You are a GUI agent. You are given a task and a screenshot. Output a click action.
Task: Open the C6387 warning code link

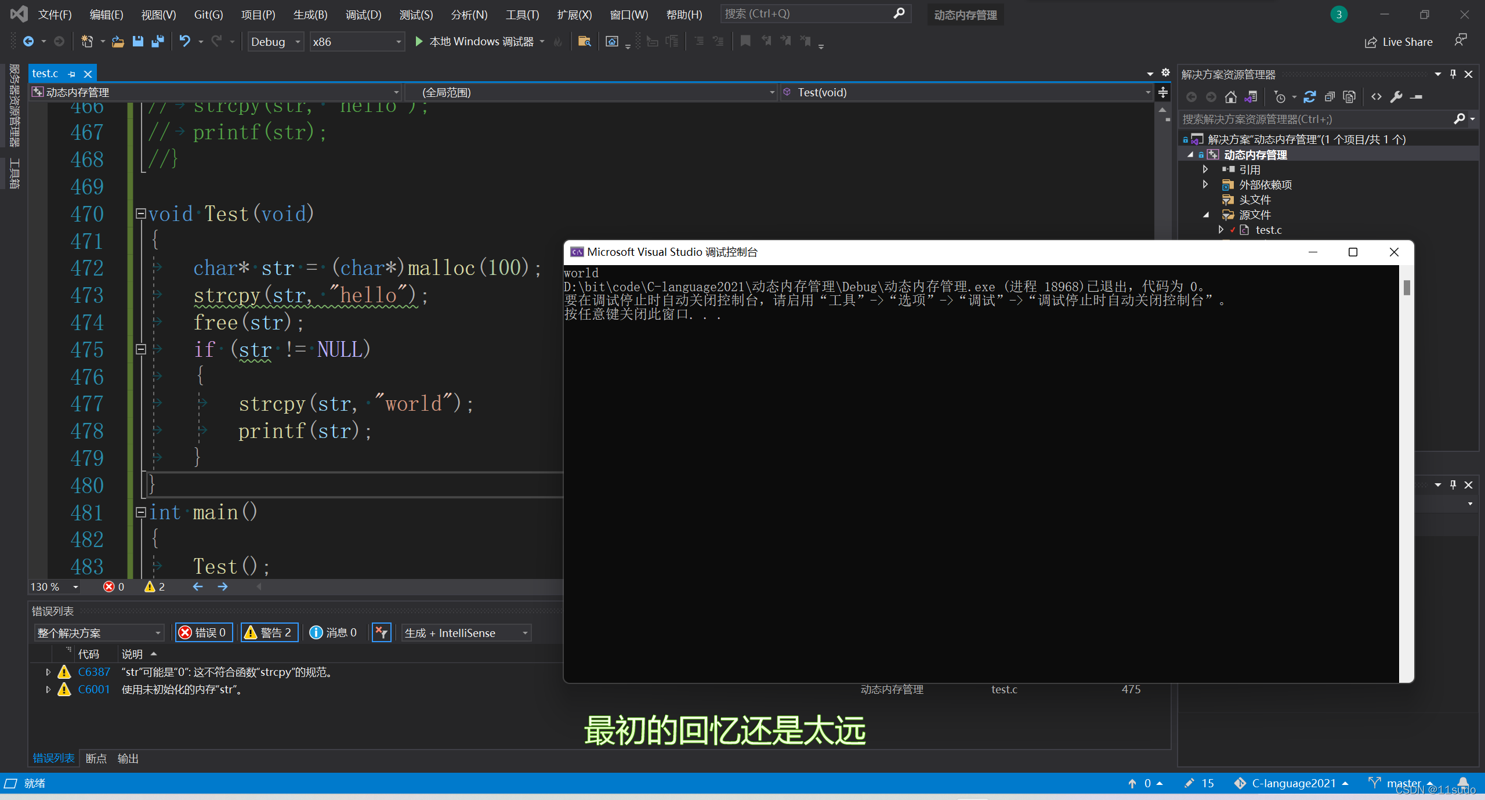(x=94, y=672)
